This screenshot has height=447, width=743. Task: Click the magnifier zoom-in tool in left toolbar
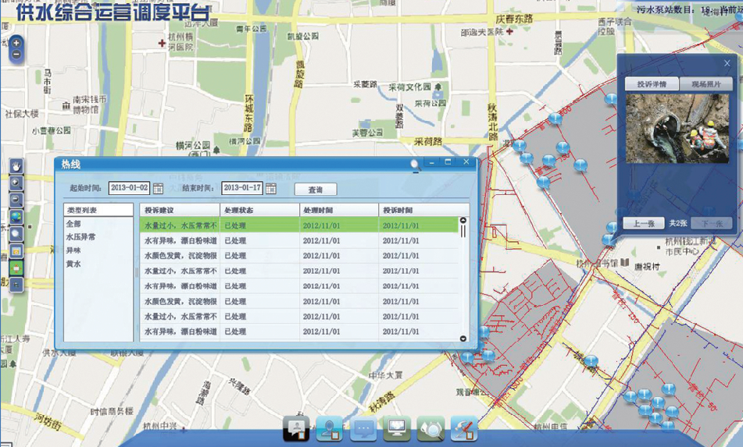(16, 183)
